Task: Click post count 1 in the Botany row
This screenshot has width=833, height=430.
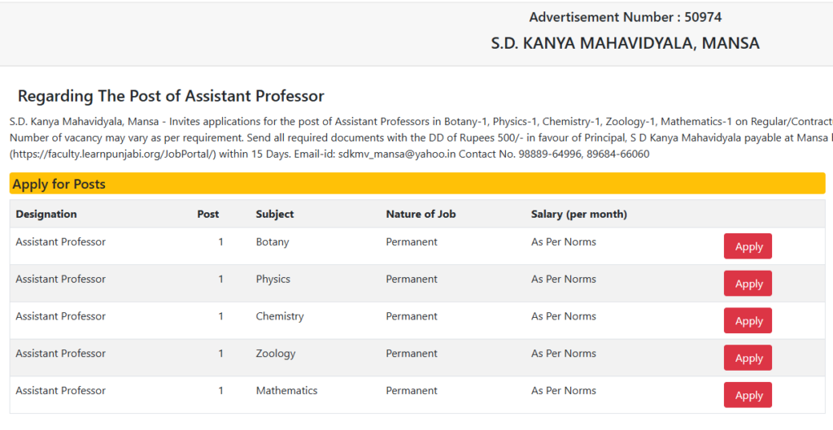Action: click(x=221, y=242)
